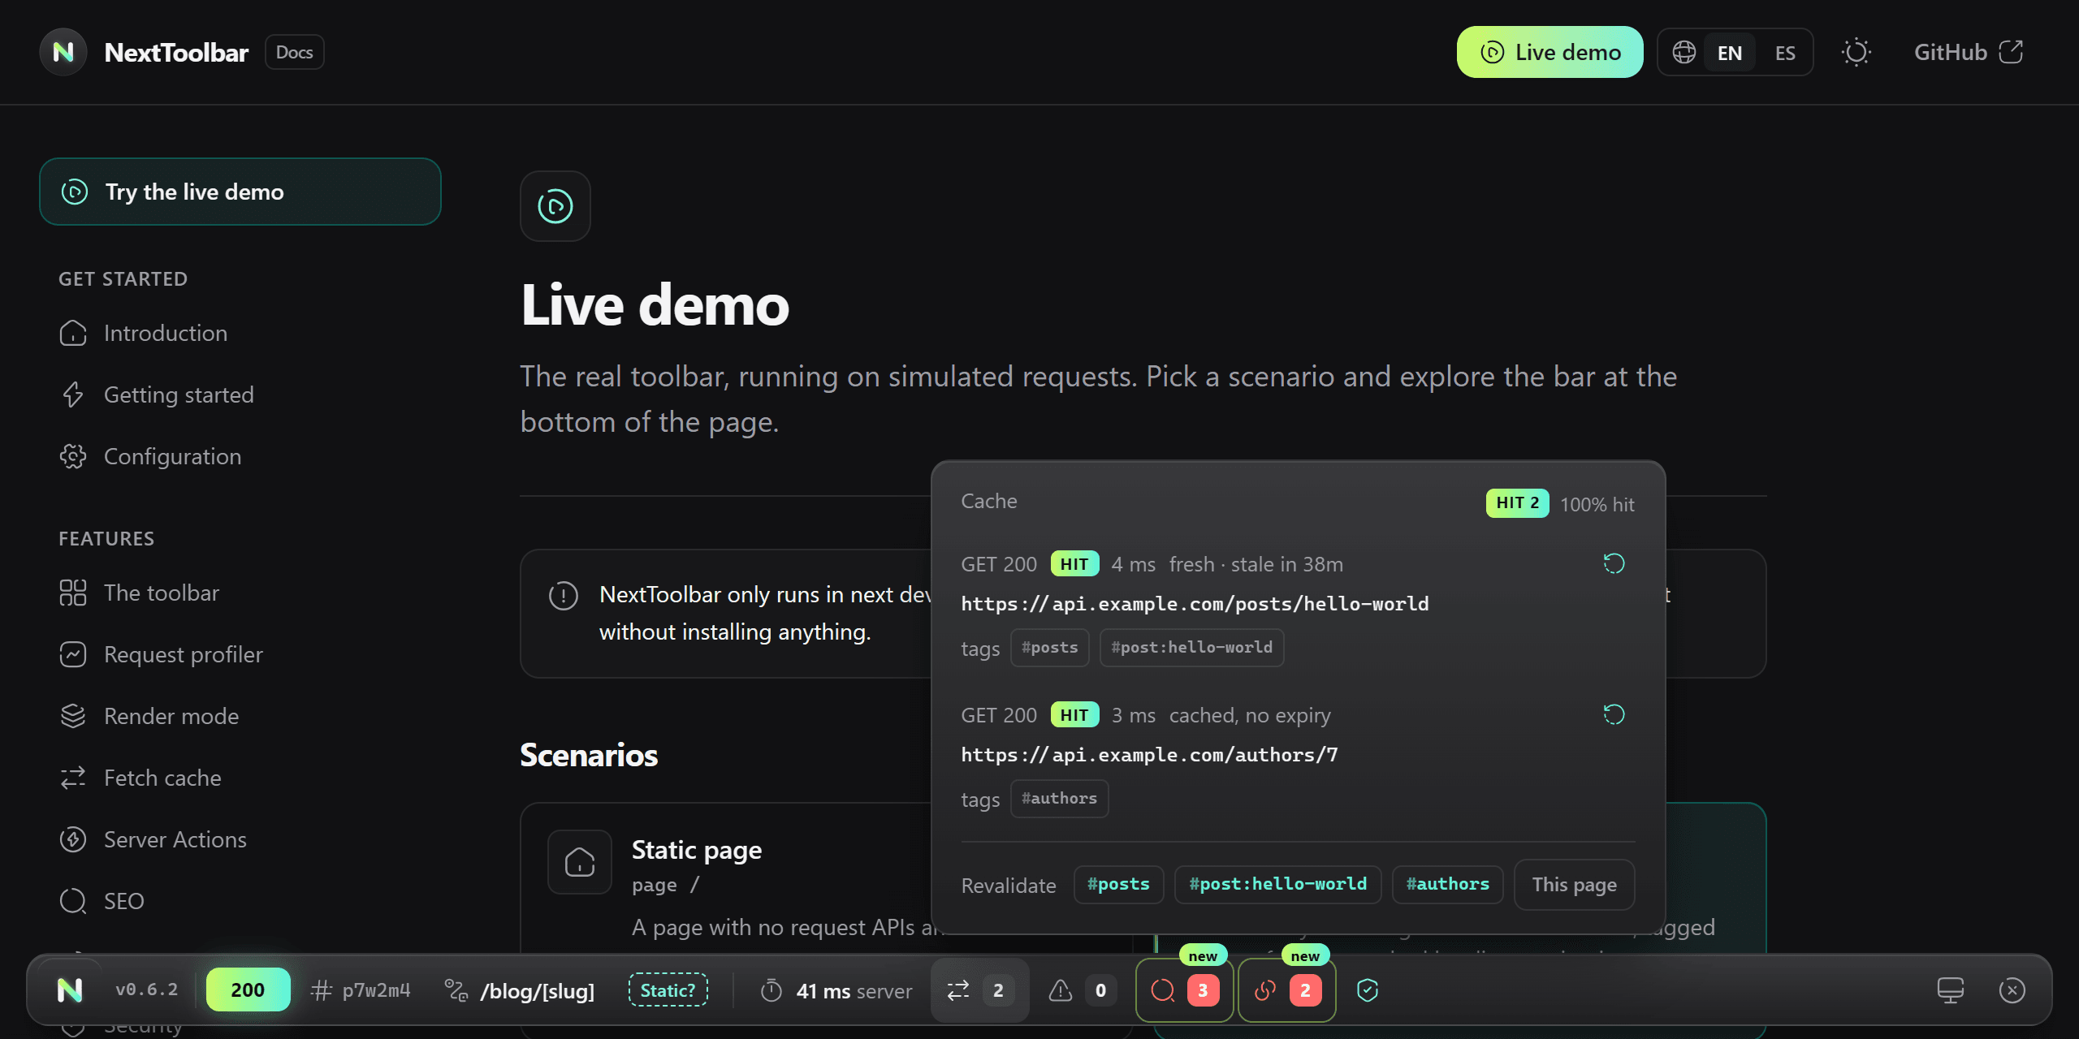The image size is (2079, 1039).
Task: Click the Docs badge next to NextToolbar
Action: [294, 52]
